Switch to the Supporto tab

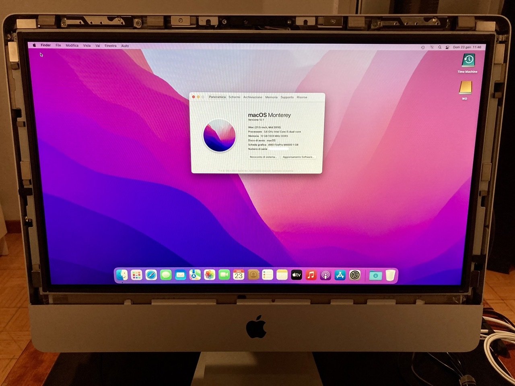pyautogui.click(x=287, y=97)
